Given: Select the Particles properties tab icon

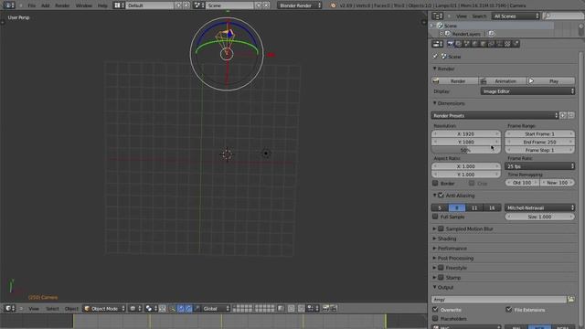Looking at the screenshot, I should tap(516, 44).
